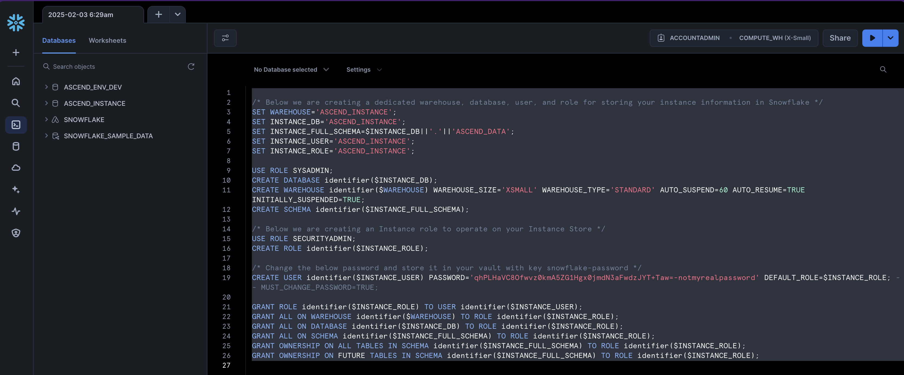Viewport: 904px width, 375px height.
Task: Refresh the database objects list
Action: 191,67
